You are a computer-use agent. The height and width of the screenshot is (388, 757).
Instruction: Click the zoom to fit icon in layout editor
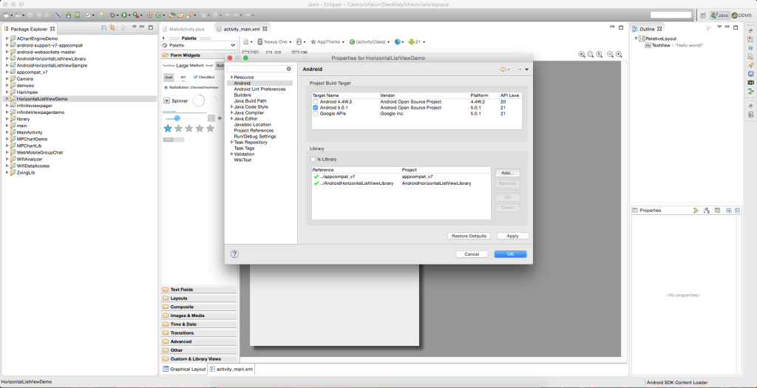[591, 55]
